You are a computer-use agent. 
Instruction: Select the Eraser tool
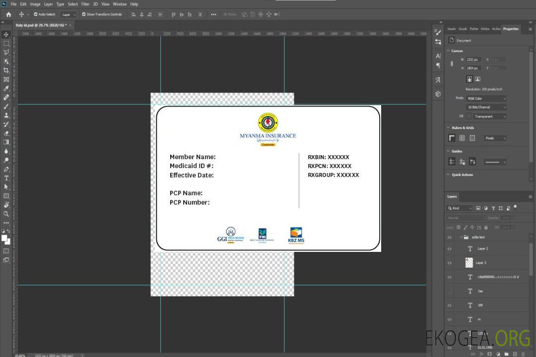(x=6, y=133)
